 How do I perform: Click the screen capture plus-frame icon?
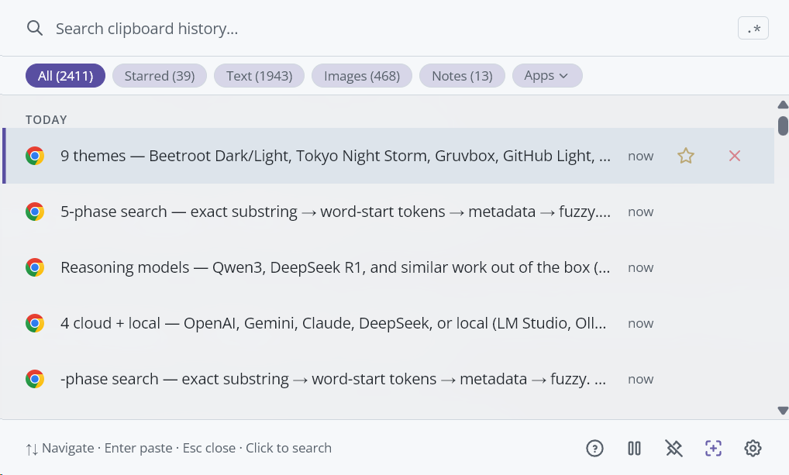coord(713,448)
